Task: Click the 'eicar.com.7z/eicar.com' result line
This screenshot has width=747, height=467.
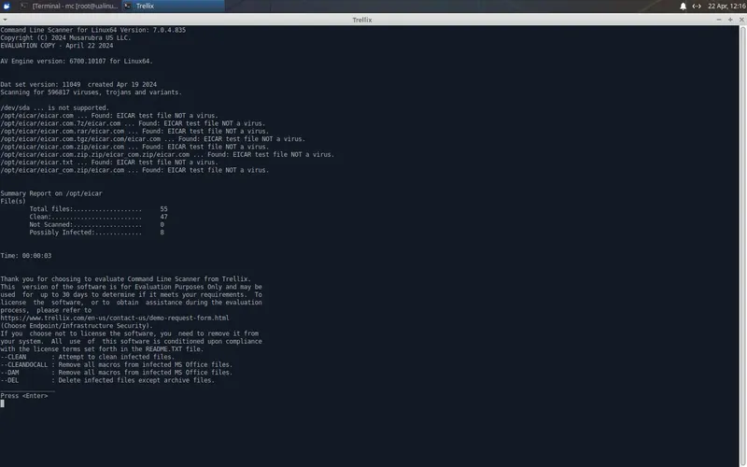Action: pyautogui.click(x=133, y=123)
